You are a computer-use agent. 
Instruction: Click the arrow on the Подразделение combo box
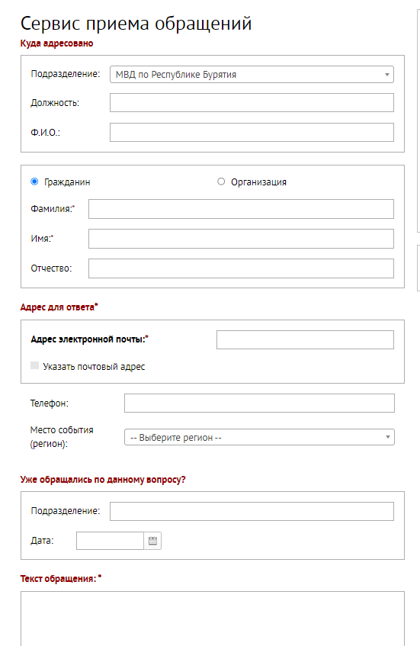(386, 75)
